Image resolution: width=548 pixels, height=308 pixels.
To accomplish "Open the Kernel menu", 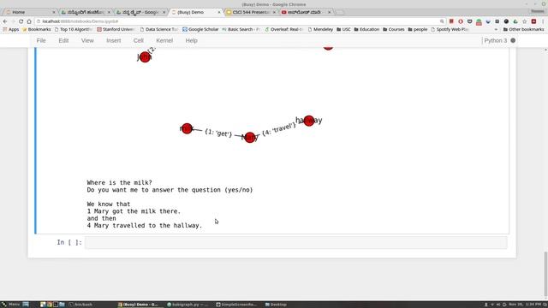I will [164, 40].
